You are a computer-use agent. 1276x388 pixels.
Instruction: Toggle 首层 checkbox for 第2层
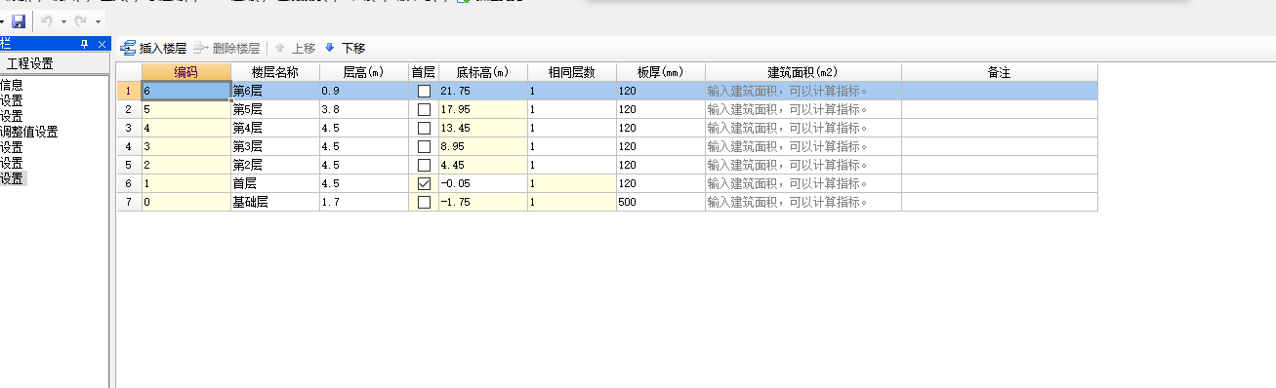(x=424, y=165)
